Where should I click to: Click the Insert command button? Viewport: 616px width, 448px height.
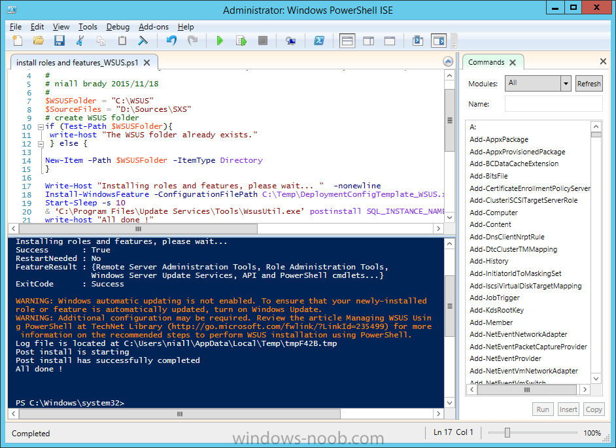tap(568, 409)
